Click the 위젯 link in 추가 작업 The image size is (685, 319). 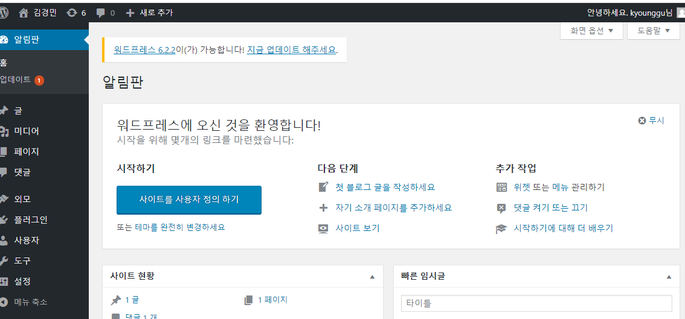coord(522,188)
